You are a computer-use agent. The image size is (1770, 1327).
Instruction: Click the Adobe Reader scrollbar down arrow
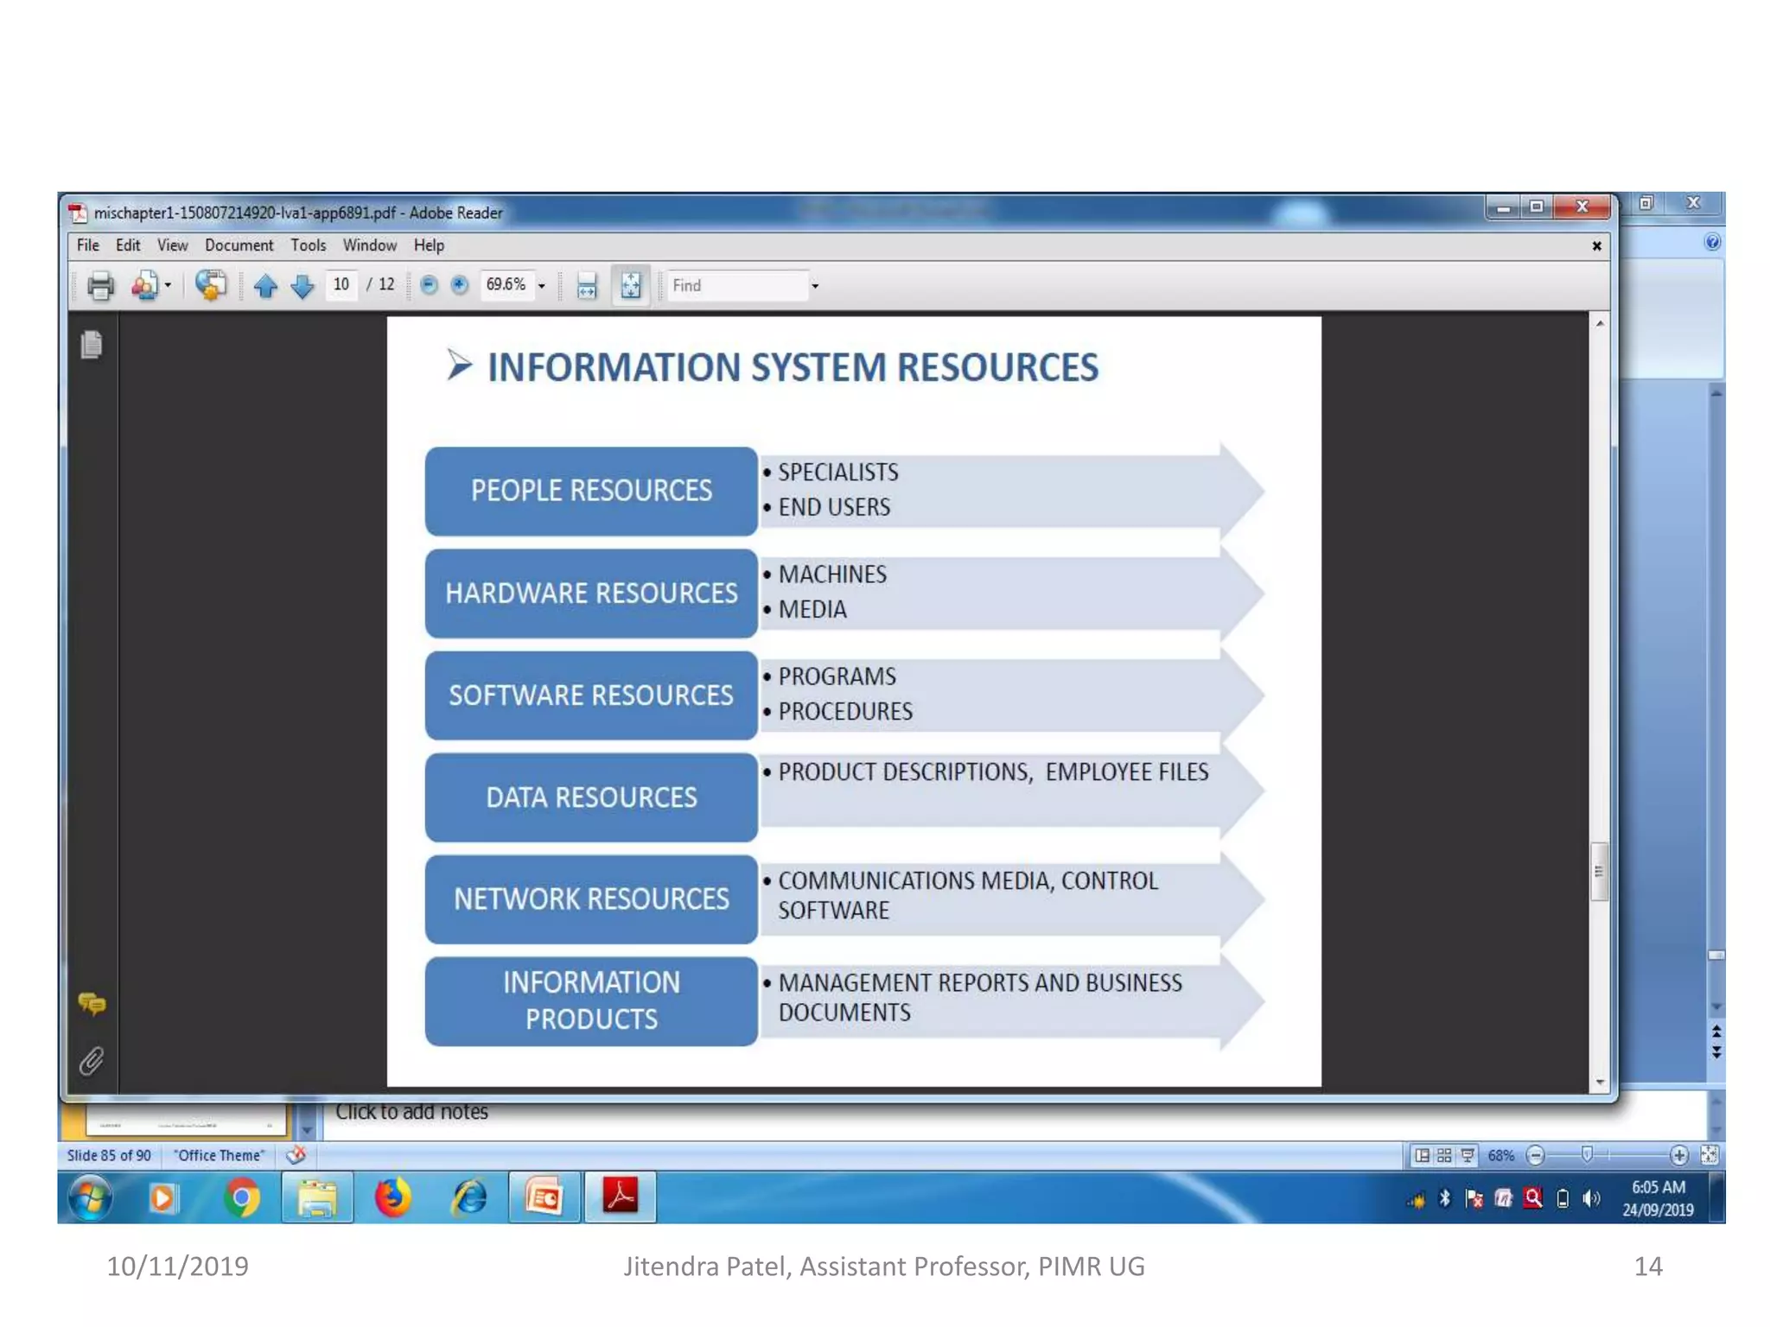click(1600, 1082)
